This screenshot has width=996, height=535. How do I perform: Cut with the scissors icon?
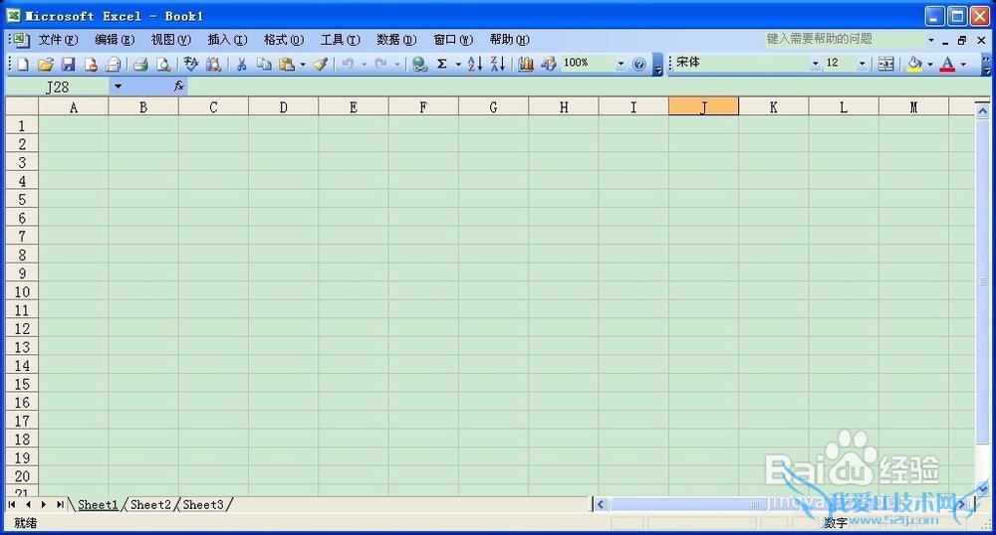point(241,64)
